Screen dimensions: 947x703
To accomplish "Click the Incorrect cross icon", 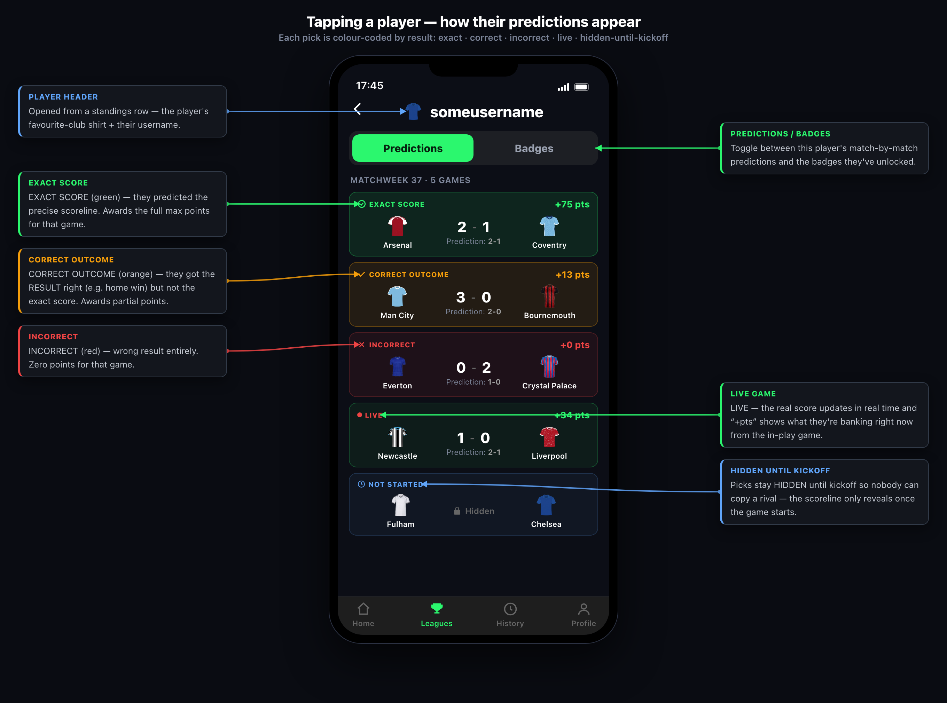I will point(361,345).
